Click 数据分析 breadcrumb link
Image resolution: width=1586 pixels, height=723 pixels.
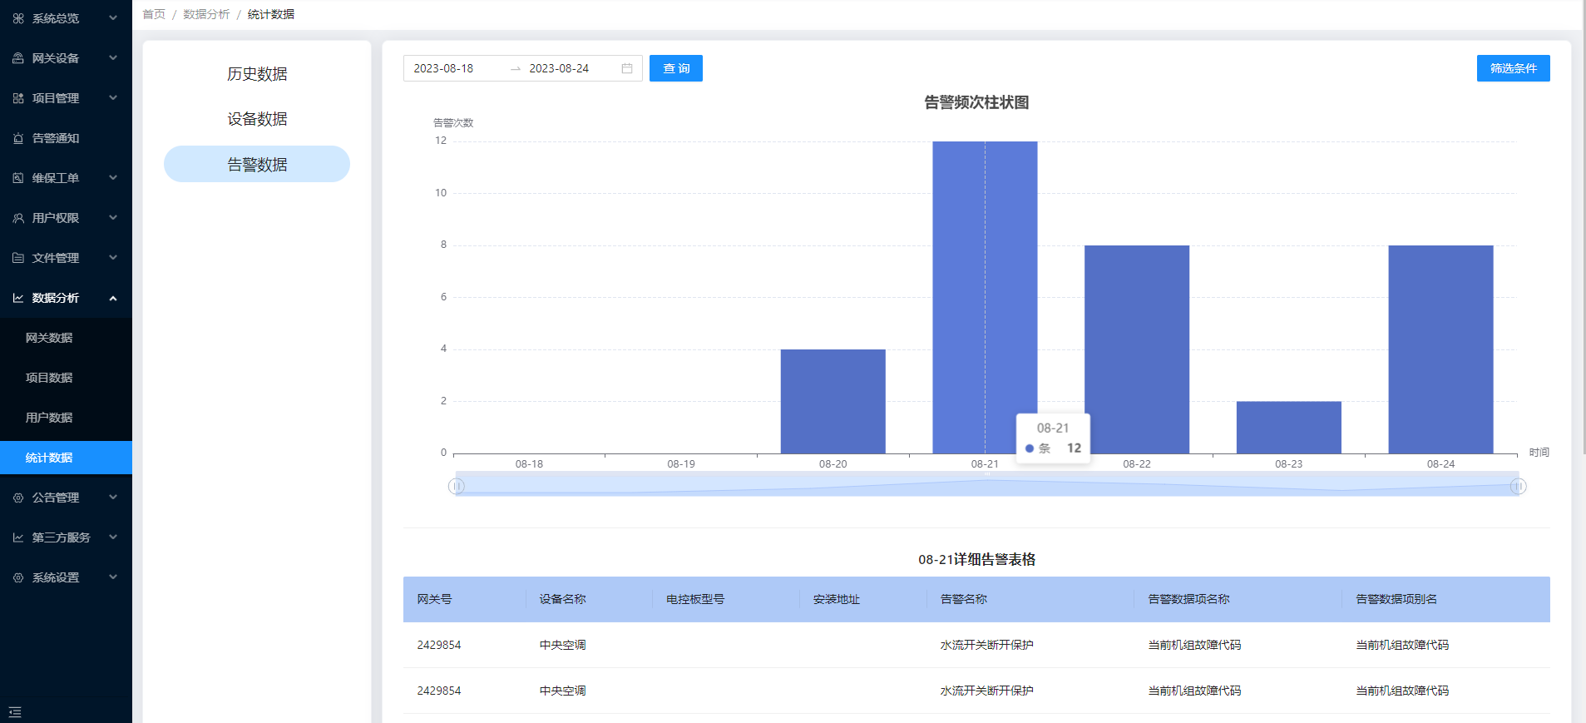point(206,14)
